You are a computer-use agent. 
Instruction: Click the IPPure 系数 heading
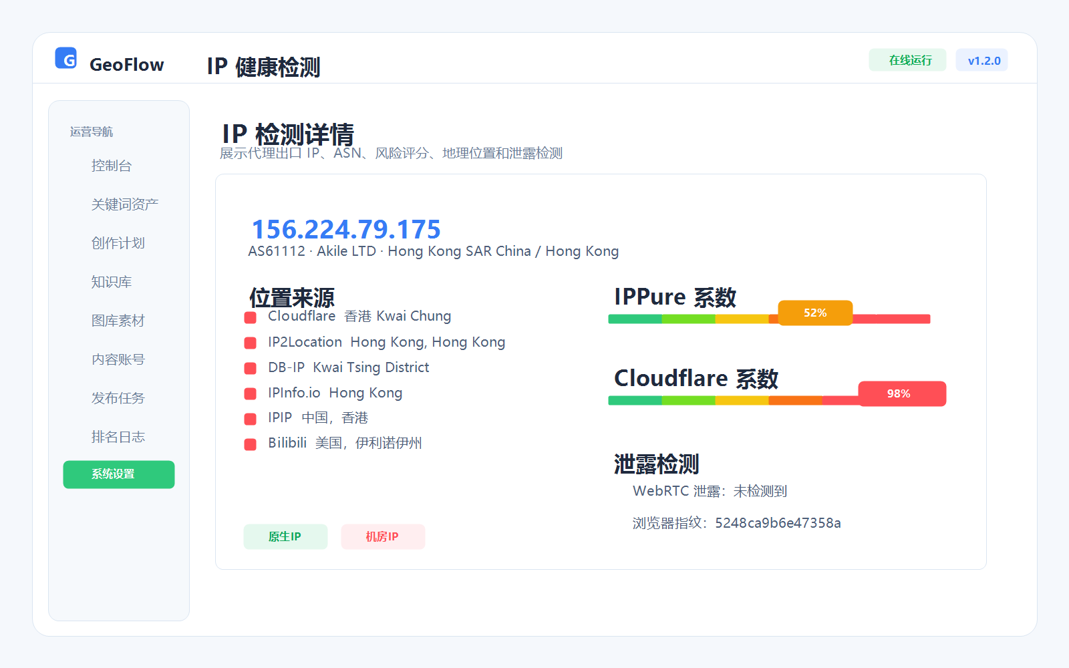(675, 297)
